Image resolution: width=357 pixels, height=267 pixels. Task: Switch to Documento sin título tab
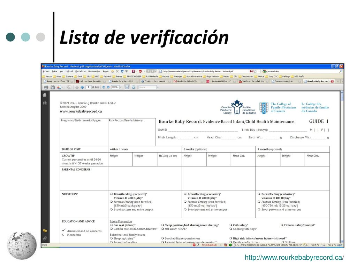click(x=287, y=81)
